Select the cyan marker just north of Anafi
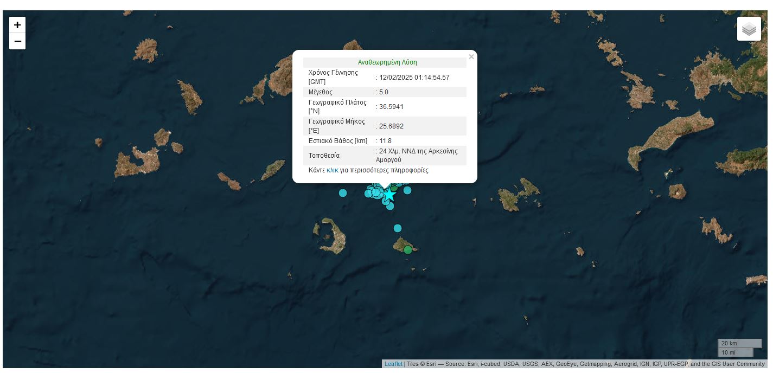Screen dimensions: 773x373 point(398,228)
